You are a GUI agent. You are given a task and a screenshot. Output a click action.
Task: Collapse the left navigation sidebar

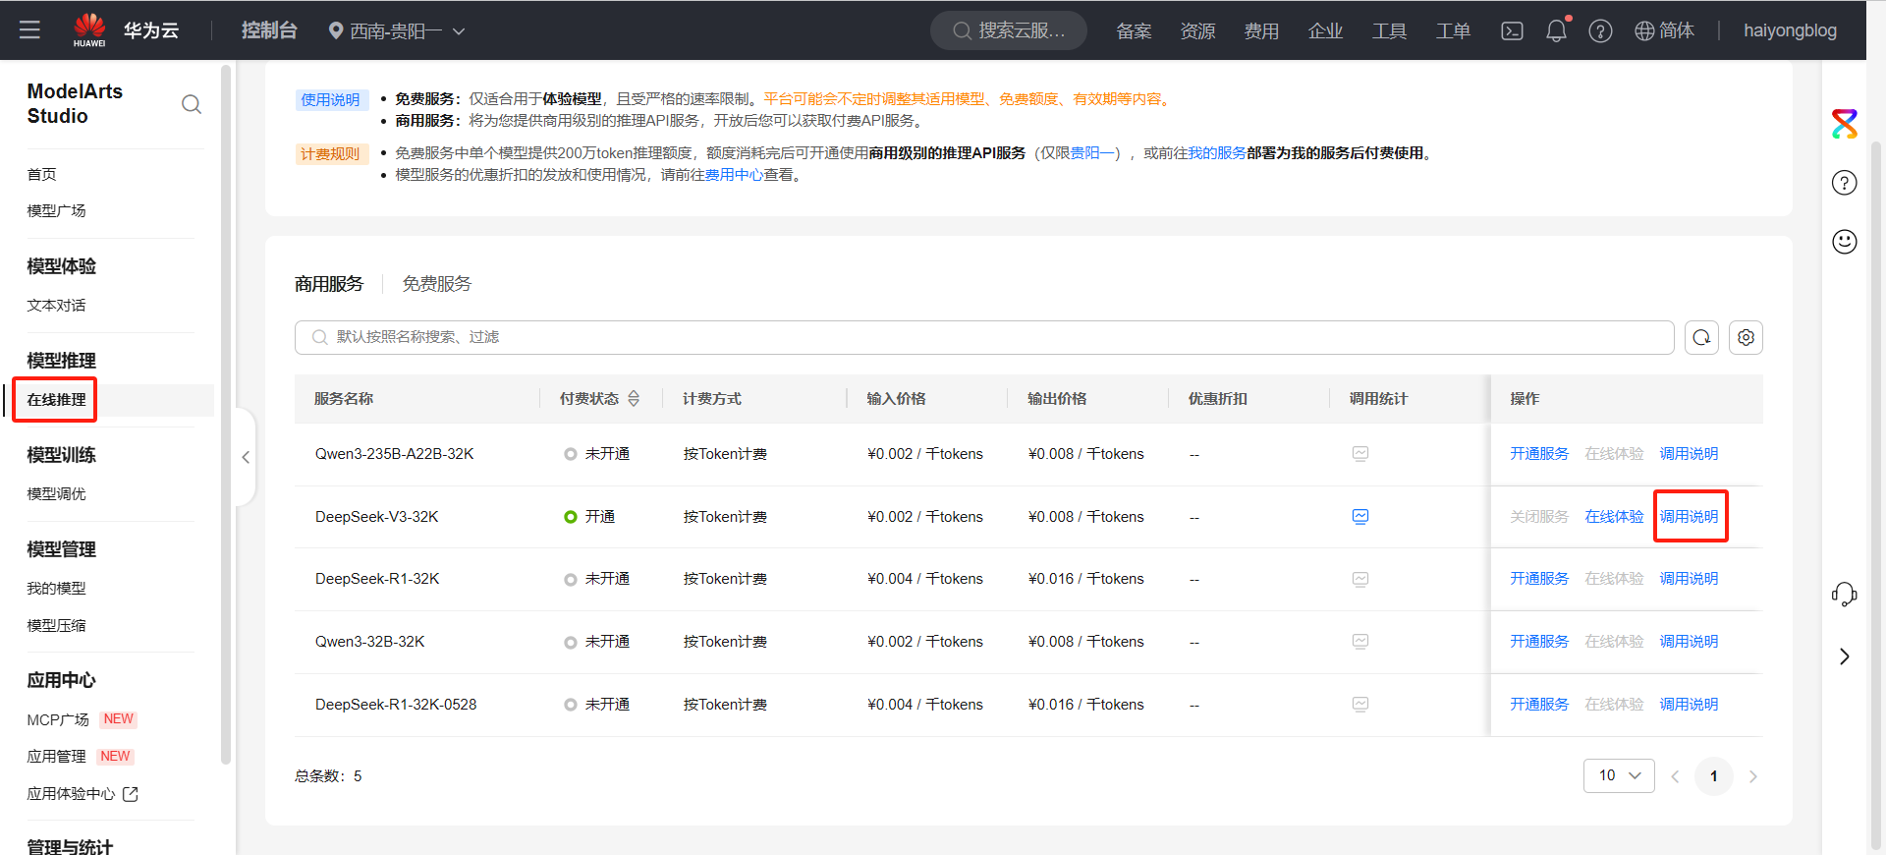(x=246, y=457)
